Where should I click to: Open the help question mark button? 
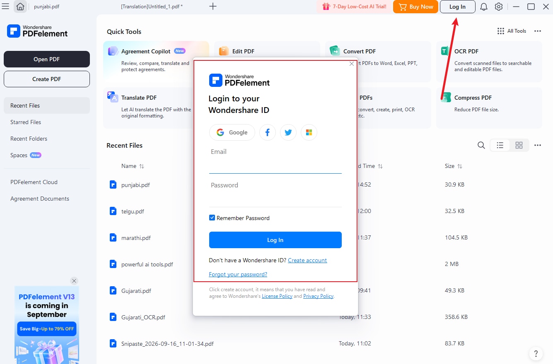click(536, 354)
